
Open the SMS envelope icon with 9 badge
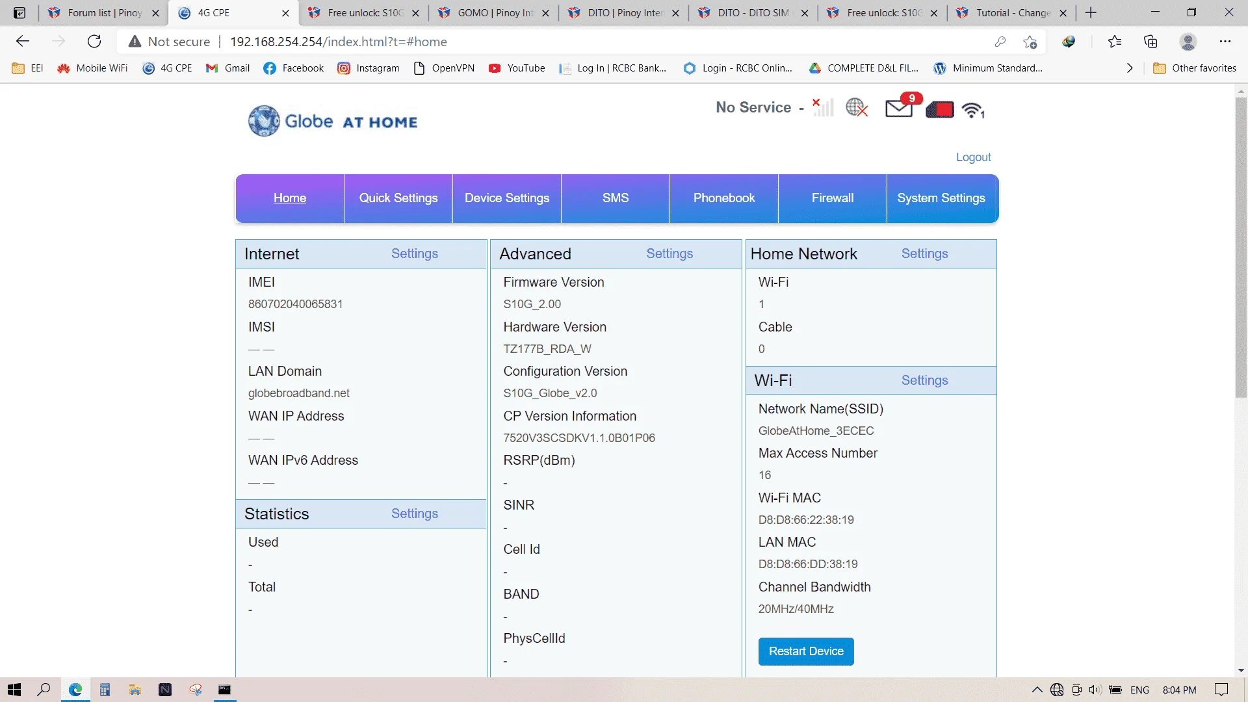(x=902, y=106)
